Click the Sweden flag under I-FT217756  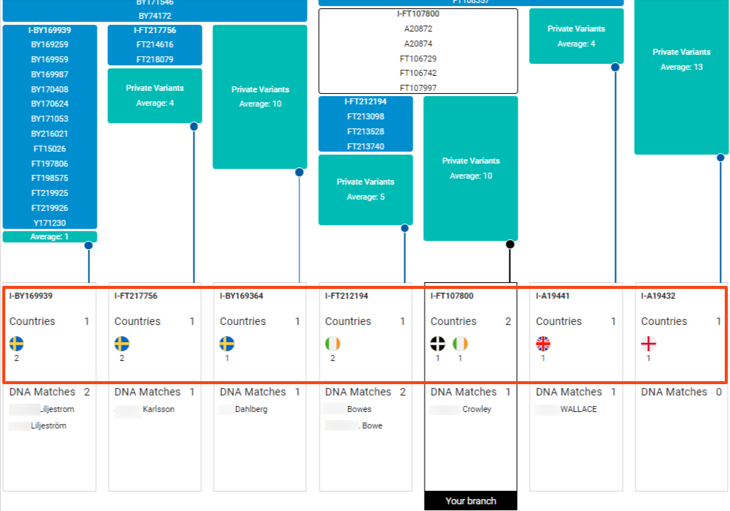coord(122,344)
